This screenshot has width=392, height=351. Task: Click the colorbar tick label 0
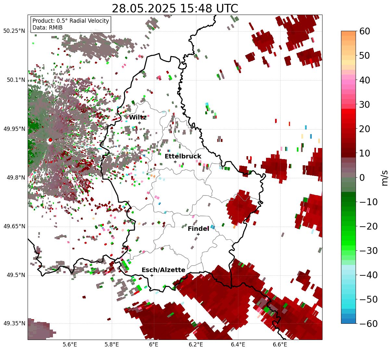362,178
